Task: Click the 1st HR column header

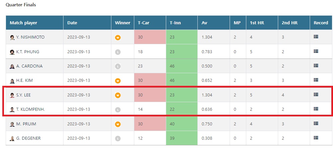Action: click(x=257, y=23)
